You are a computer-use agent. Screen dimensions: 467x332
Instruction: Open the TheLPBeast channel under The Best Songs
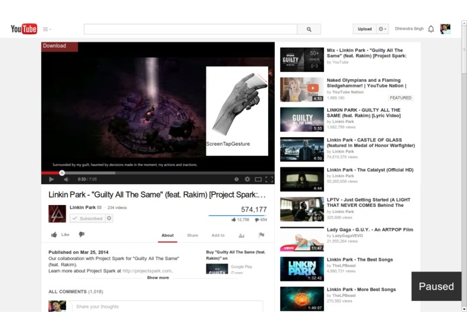coord(343,265)
